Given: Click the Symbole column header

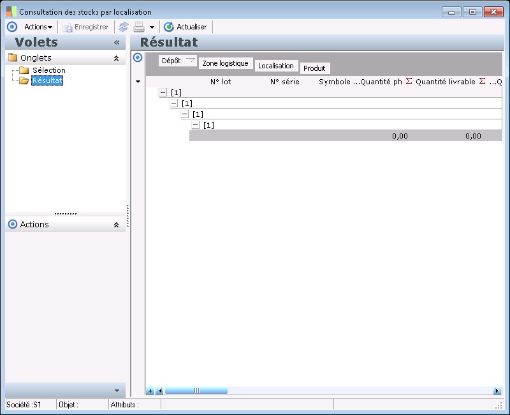Looking at the screenshot, I should click(x=335, y=82).
